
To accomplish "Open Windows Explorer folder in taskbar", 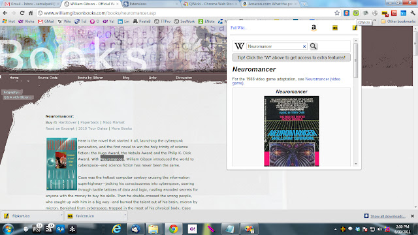I will (x=153, y=229).
